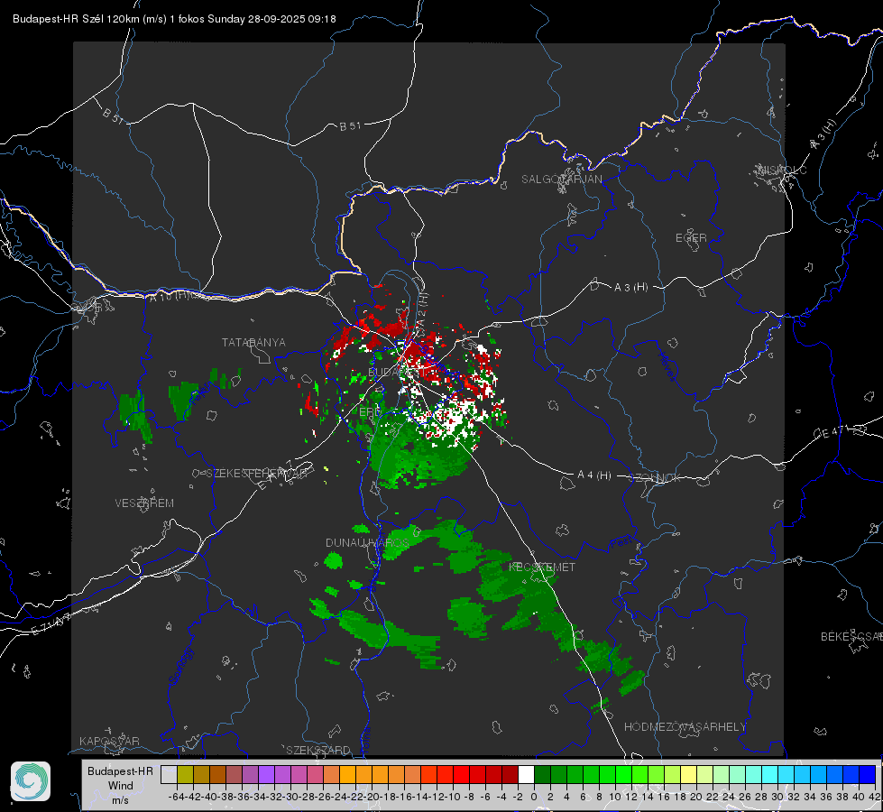Click the legend value 0
This screenshot has height=812, width=883.
click(x=534, y=797)
